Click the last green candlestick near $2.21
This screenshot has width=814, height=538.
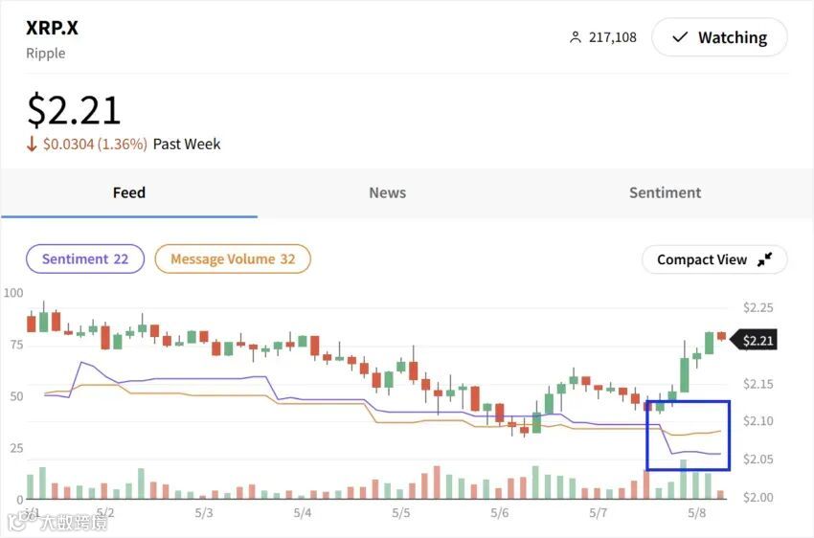(x=710, y=342)
